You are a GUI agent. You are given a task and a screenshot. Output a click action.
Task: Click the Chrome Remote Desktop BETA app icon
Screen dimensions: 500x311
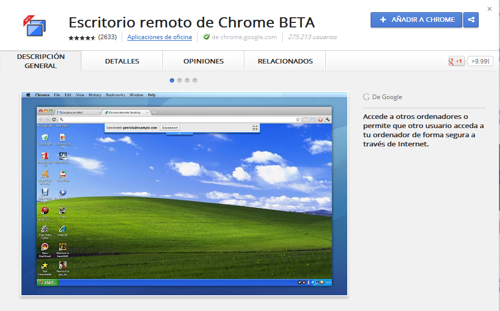click(35, 26)
